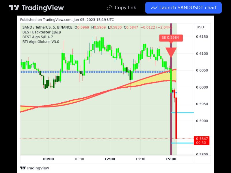Click the 0.6100 price axis label
The height and width of the screenshot is (173, 231).
(x=202, y=54)
